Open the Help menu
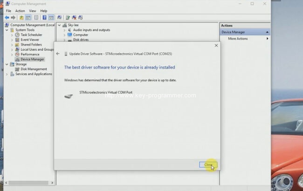This screenshot has height=191, width=303. pyautogui.click(x=44, y=11)
